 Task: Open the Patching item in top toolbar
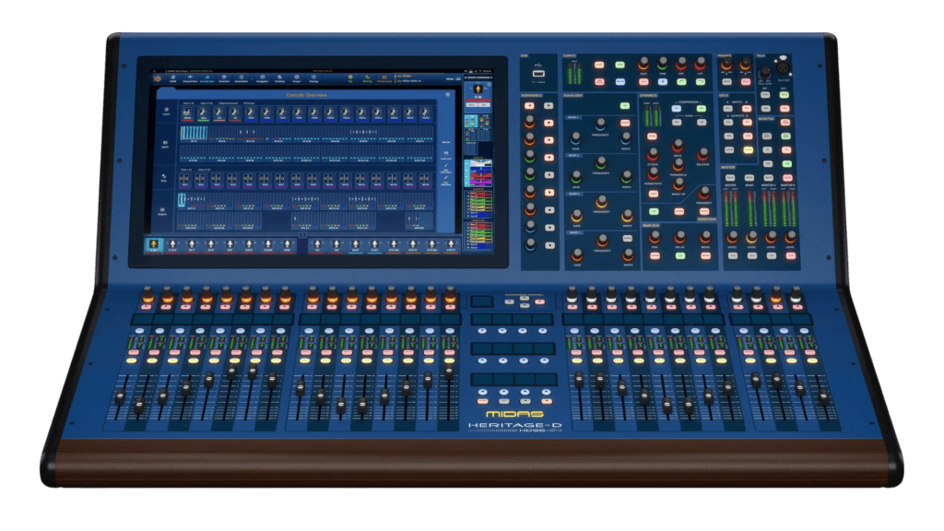279,79
